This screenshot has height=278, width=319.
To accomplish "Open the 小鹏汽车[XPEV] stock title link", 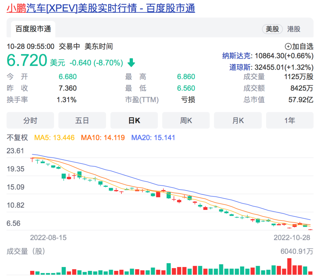I will 101,8.
